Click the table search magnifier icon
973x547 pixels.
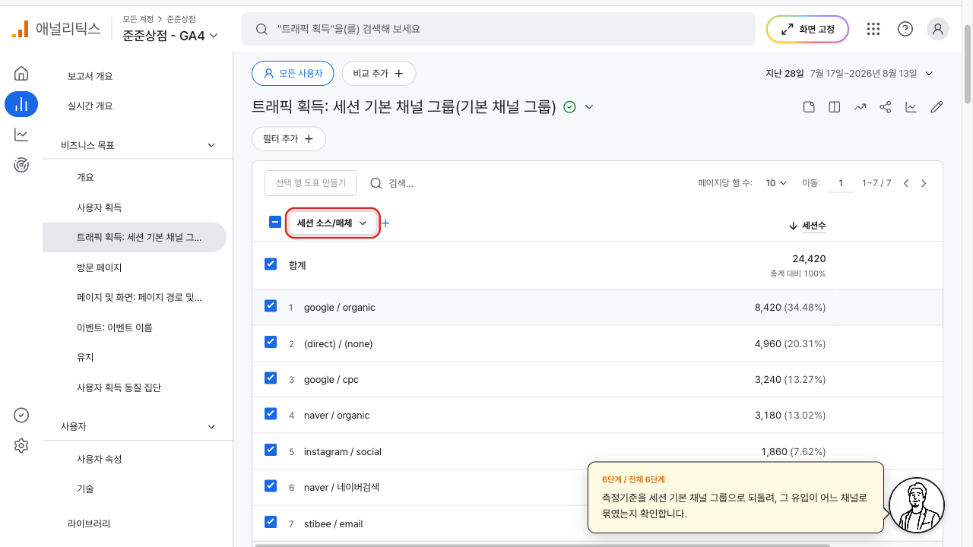pos(376,183)
